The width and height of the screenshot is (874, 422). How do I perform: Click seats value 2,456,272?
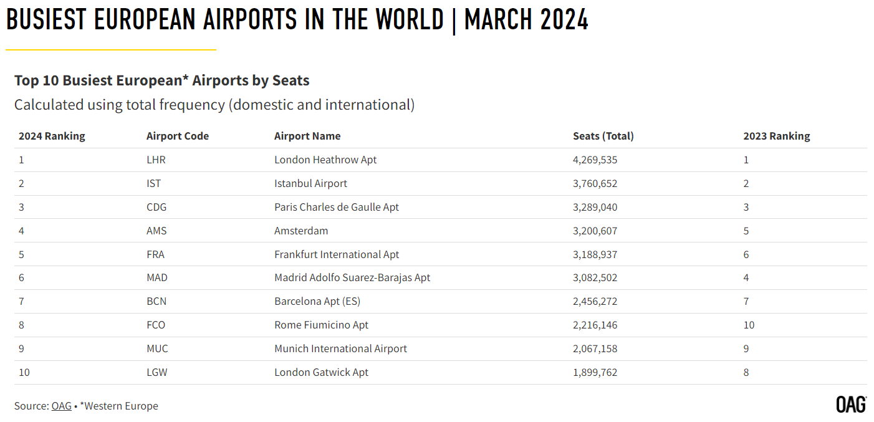click(x=595, y=301)
